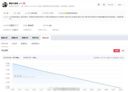The width and height of the screenshot is (128, 92).
Task: Click the gold verified icon by 认证信息
Action: 65,13
